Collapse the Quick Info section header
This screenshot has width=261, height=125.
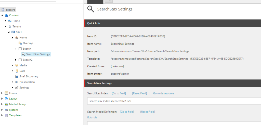pyautogui.click(x=173, y=23)
